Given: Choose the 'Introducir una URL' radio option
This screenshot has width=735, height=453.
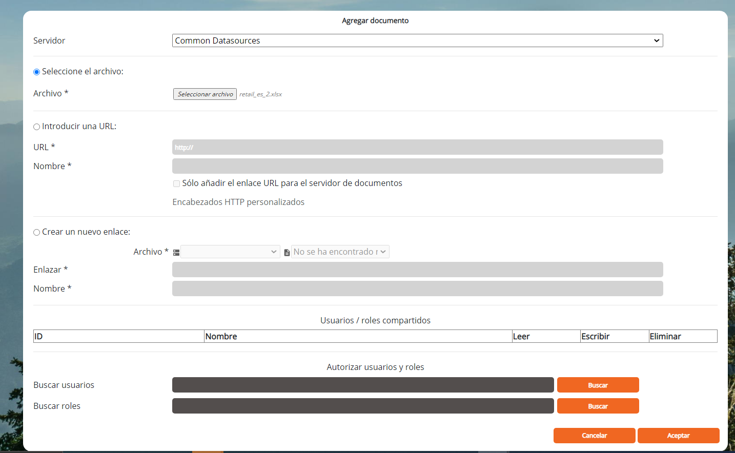Looking at the screenshot, I should coord(37,127).
